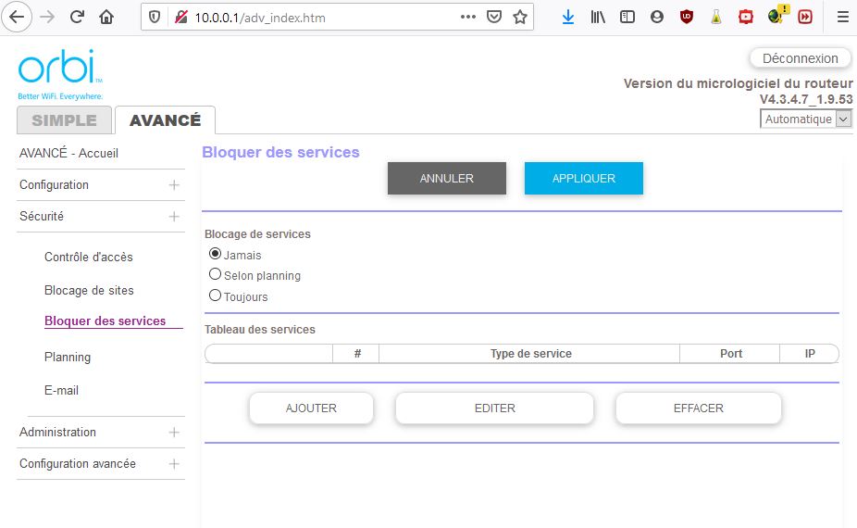Click the AJOUTER button
The height and width of the screenshot is (528, 857).
tap(311, 409)
